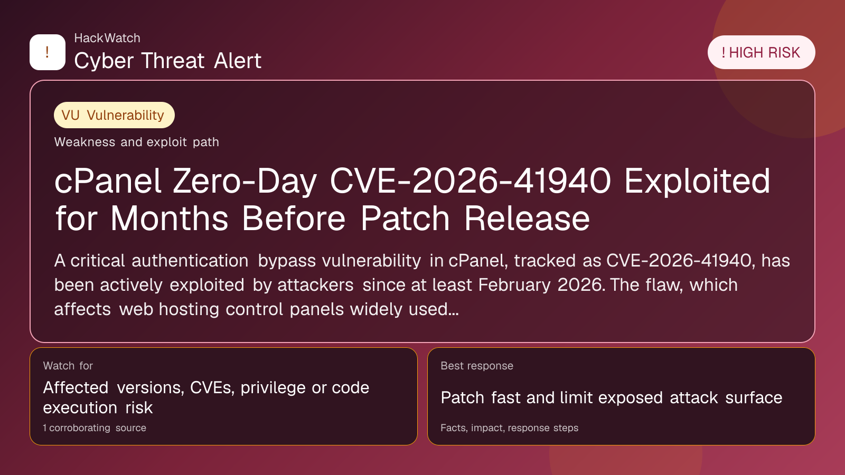The image size is (845, 475).
Task: Click the 'Best response' label
Action: [x=477, y=366]
